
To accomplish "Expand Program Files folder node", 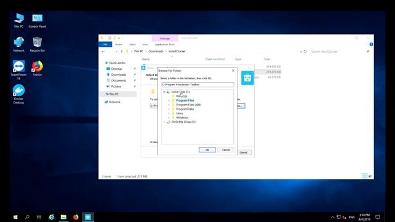I will click(168, 101).
